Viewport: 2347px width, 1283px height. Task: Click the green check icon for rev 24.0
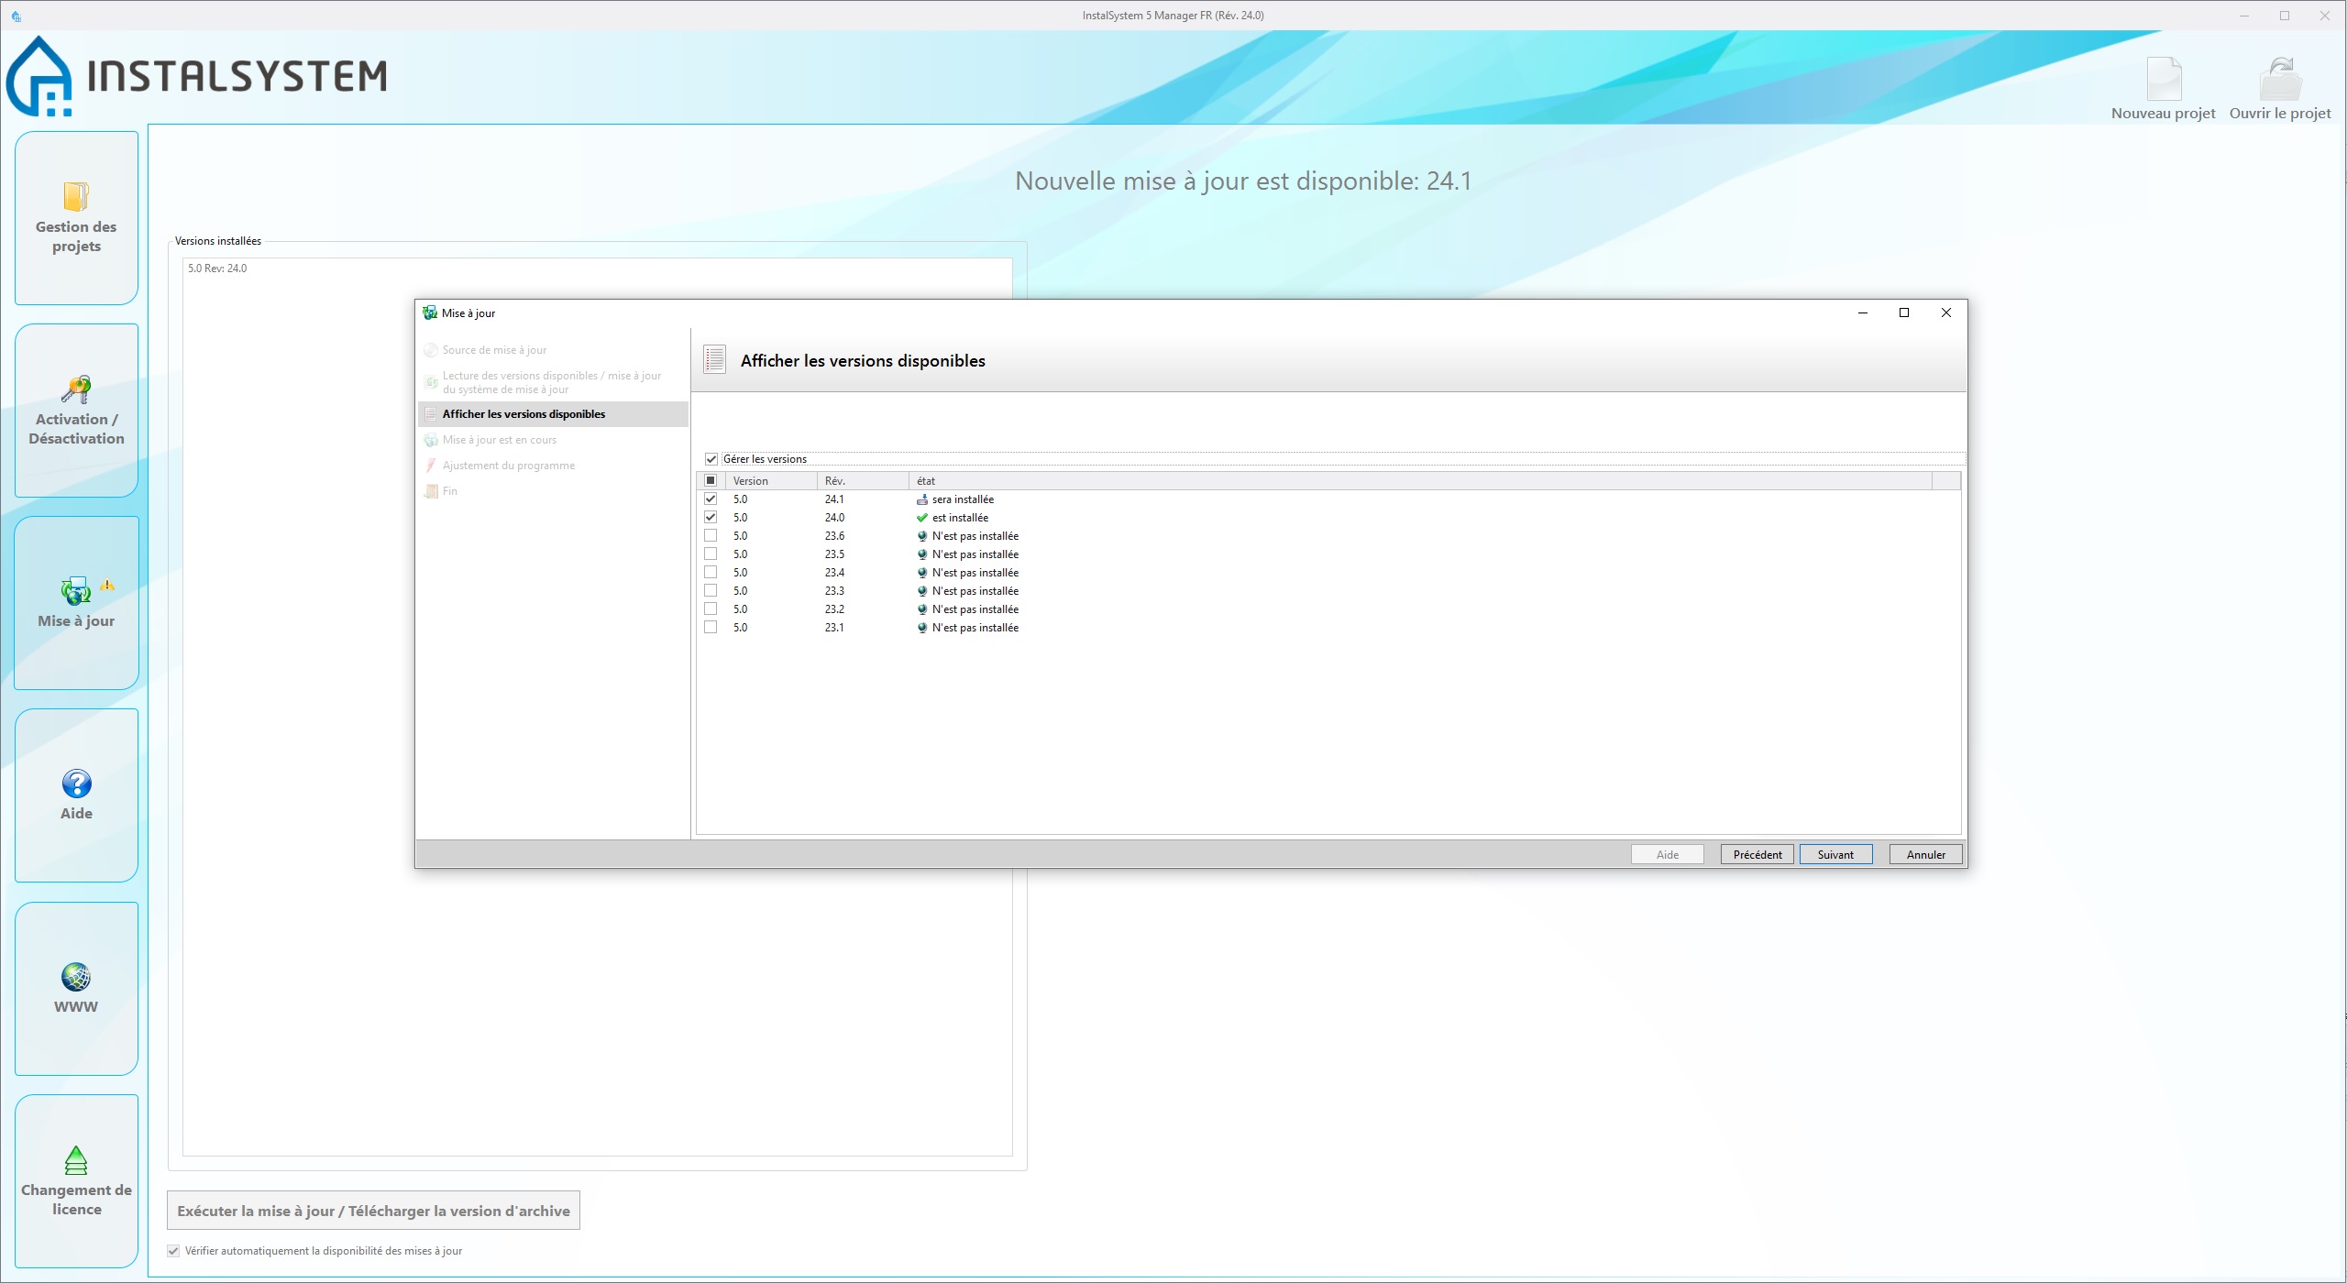pos(922,518)
